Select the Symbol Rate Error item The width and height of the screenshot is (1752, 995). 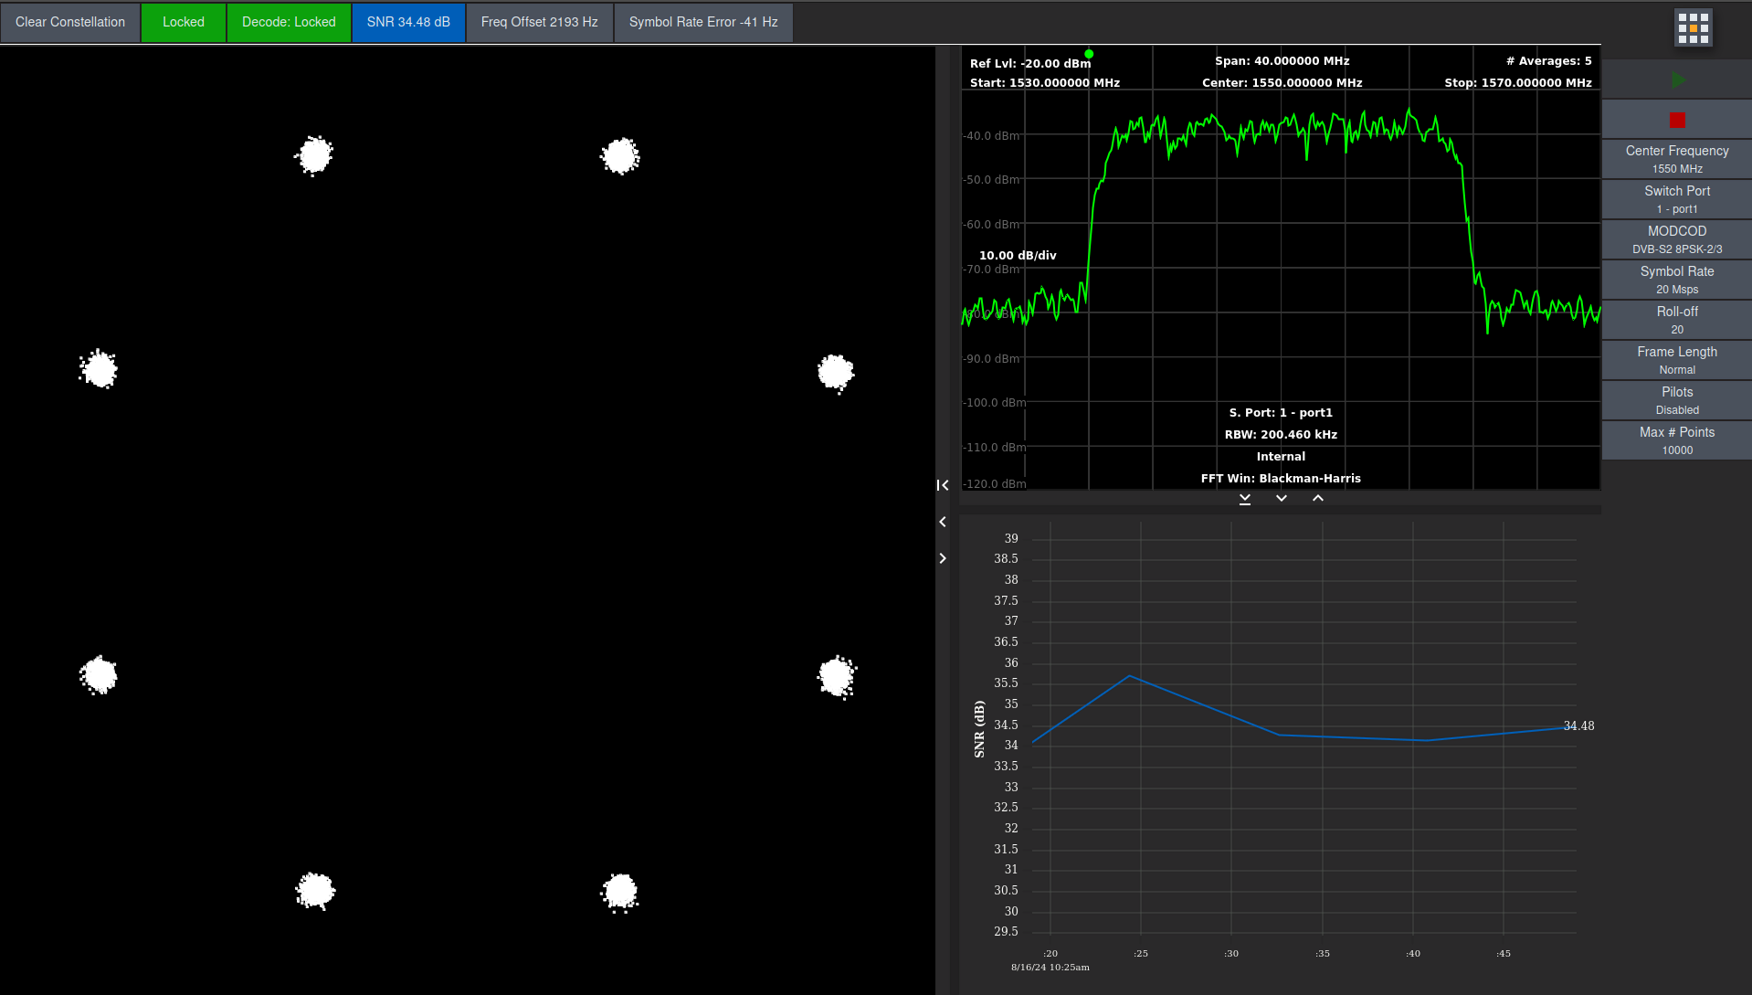(702, 22)
